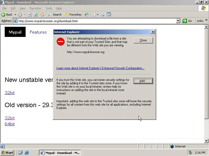Open the Favorites toolbar button
Viewport: 209px width, 156px height.
click(x=73, y=15)
